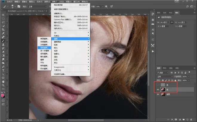The width and height of the screenshot is (197, 122).
Task: Select the Clone Stamp tool
Action: tap(3, 45)
